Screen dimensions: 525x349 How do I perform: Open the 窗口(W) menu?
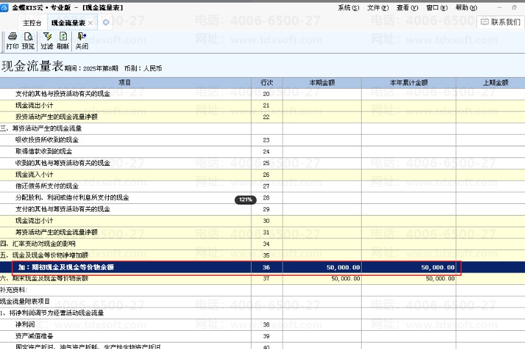coord(437,7)
